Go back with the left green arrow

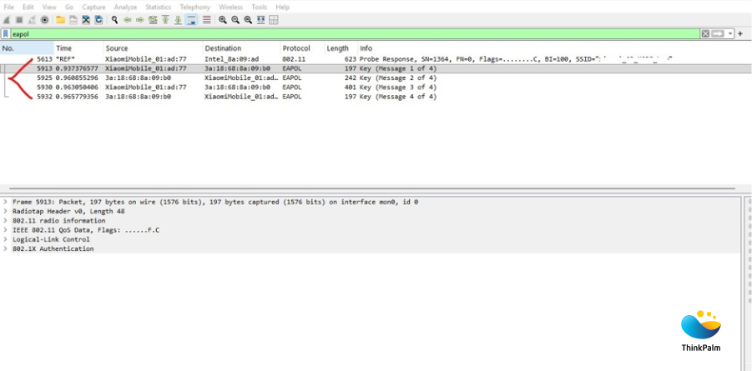coord(127,20)
